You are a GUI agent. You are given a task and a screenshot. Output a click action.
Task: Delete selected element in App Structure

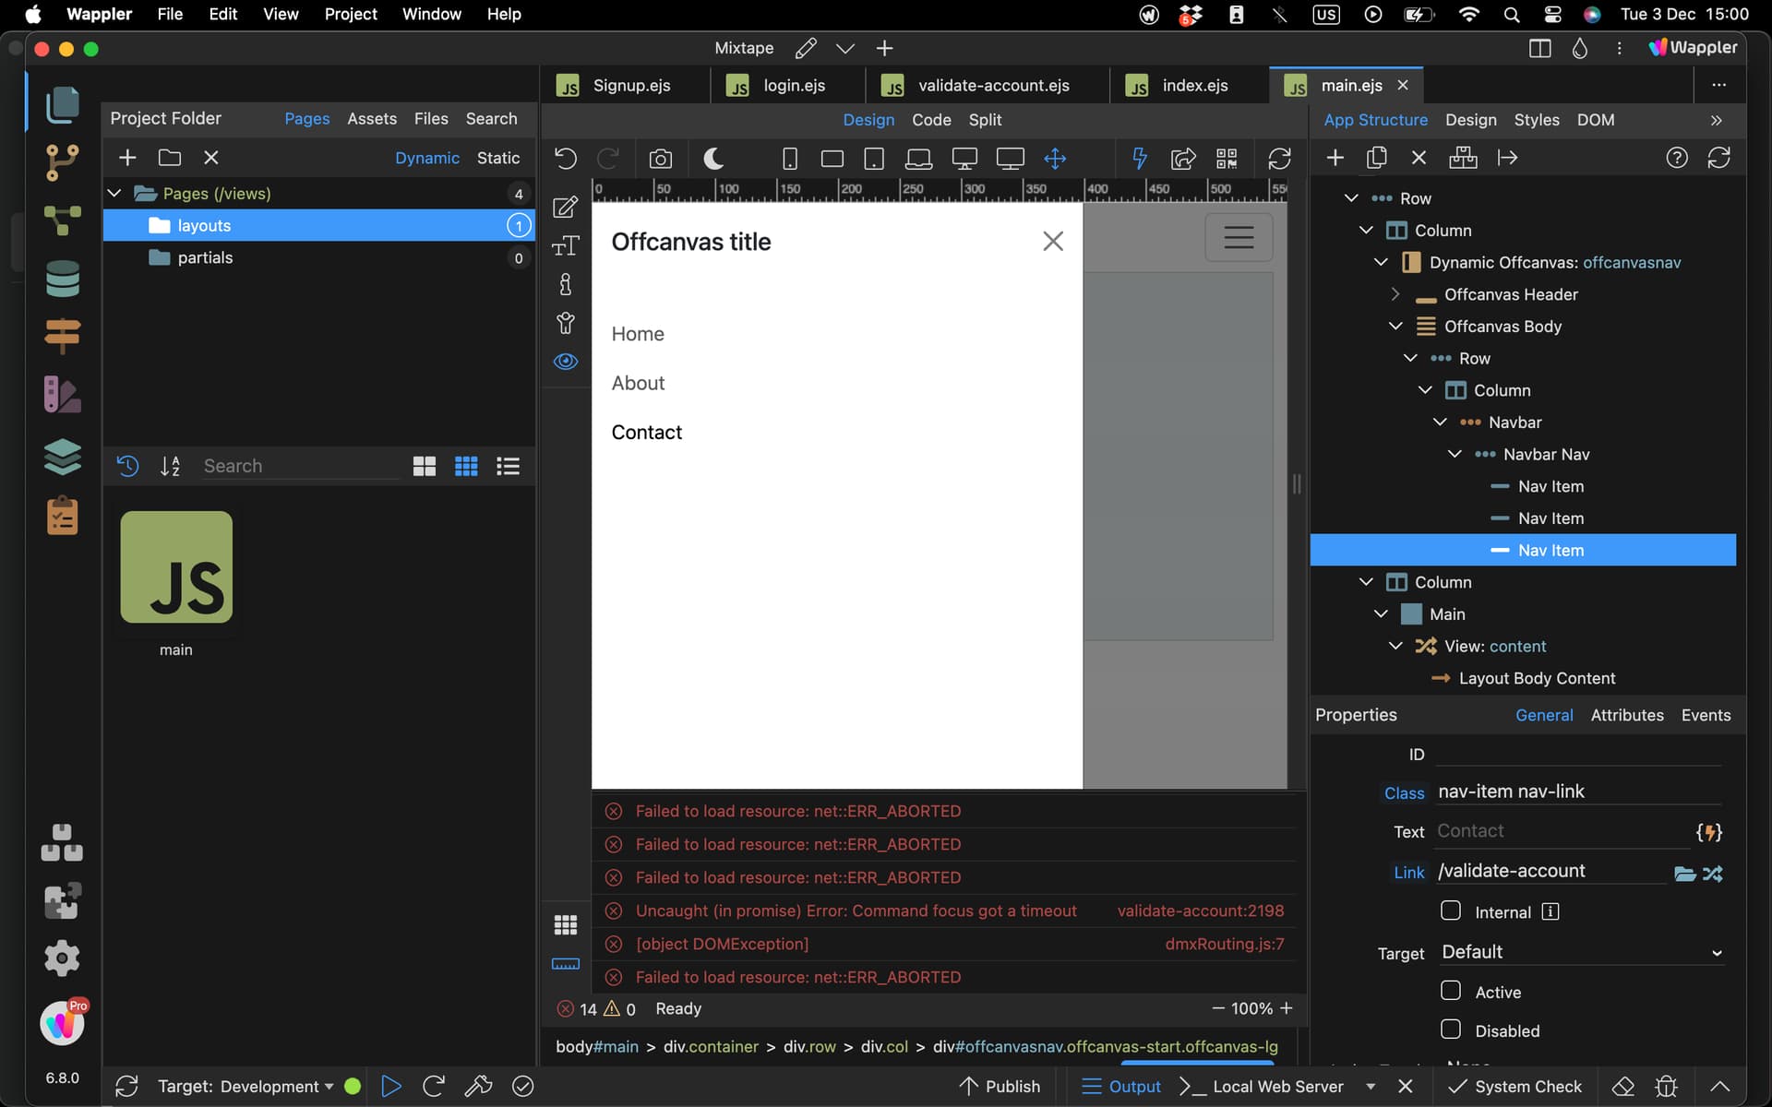(x=1419, y=158)
